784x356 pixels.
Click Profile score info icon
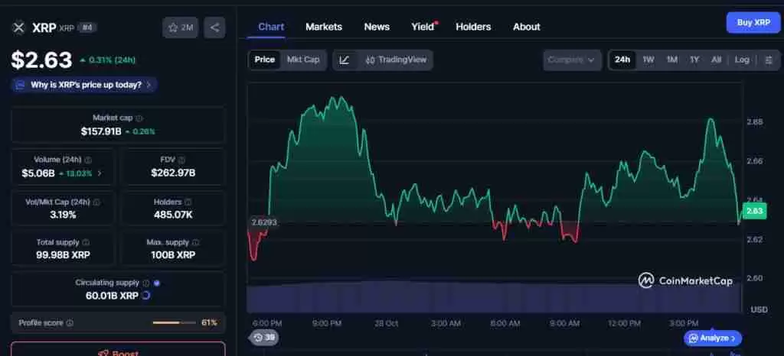click(70, 323)
